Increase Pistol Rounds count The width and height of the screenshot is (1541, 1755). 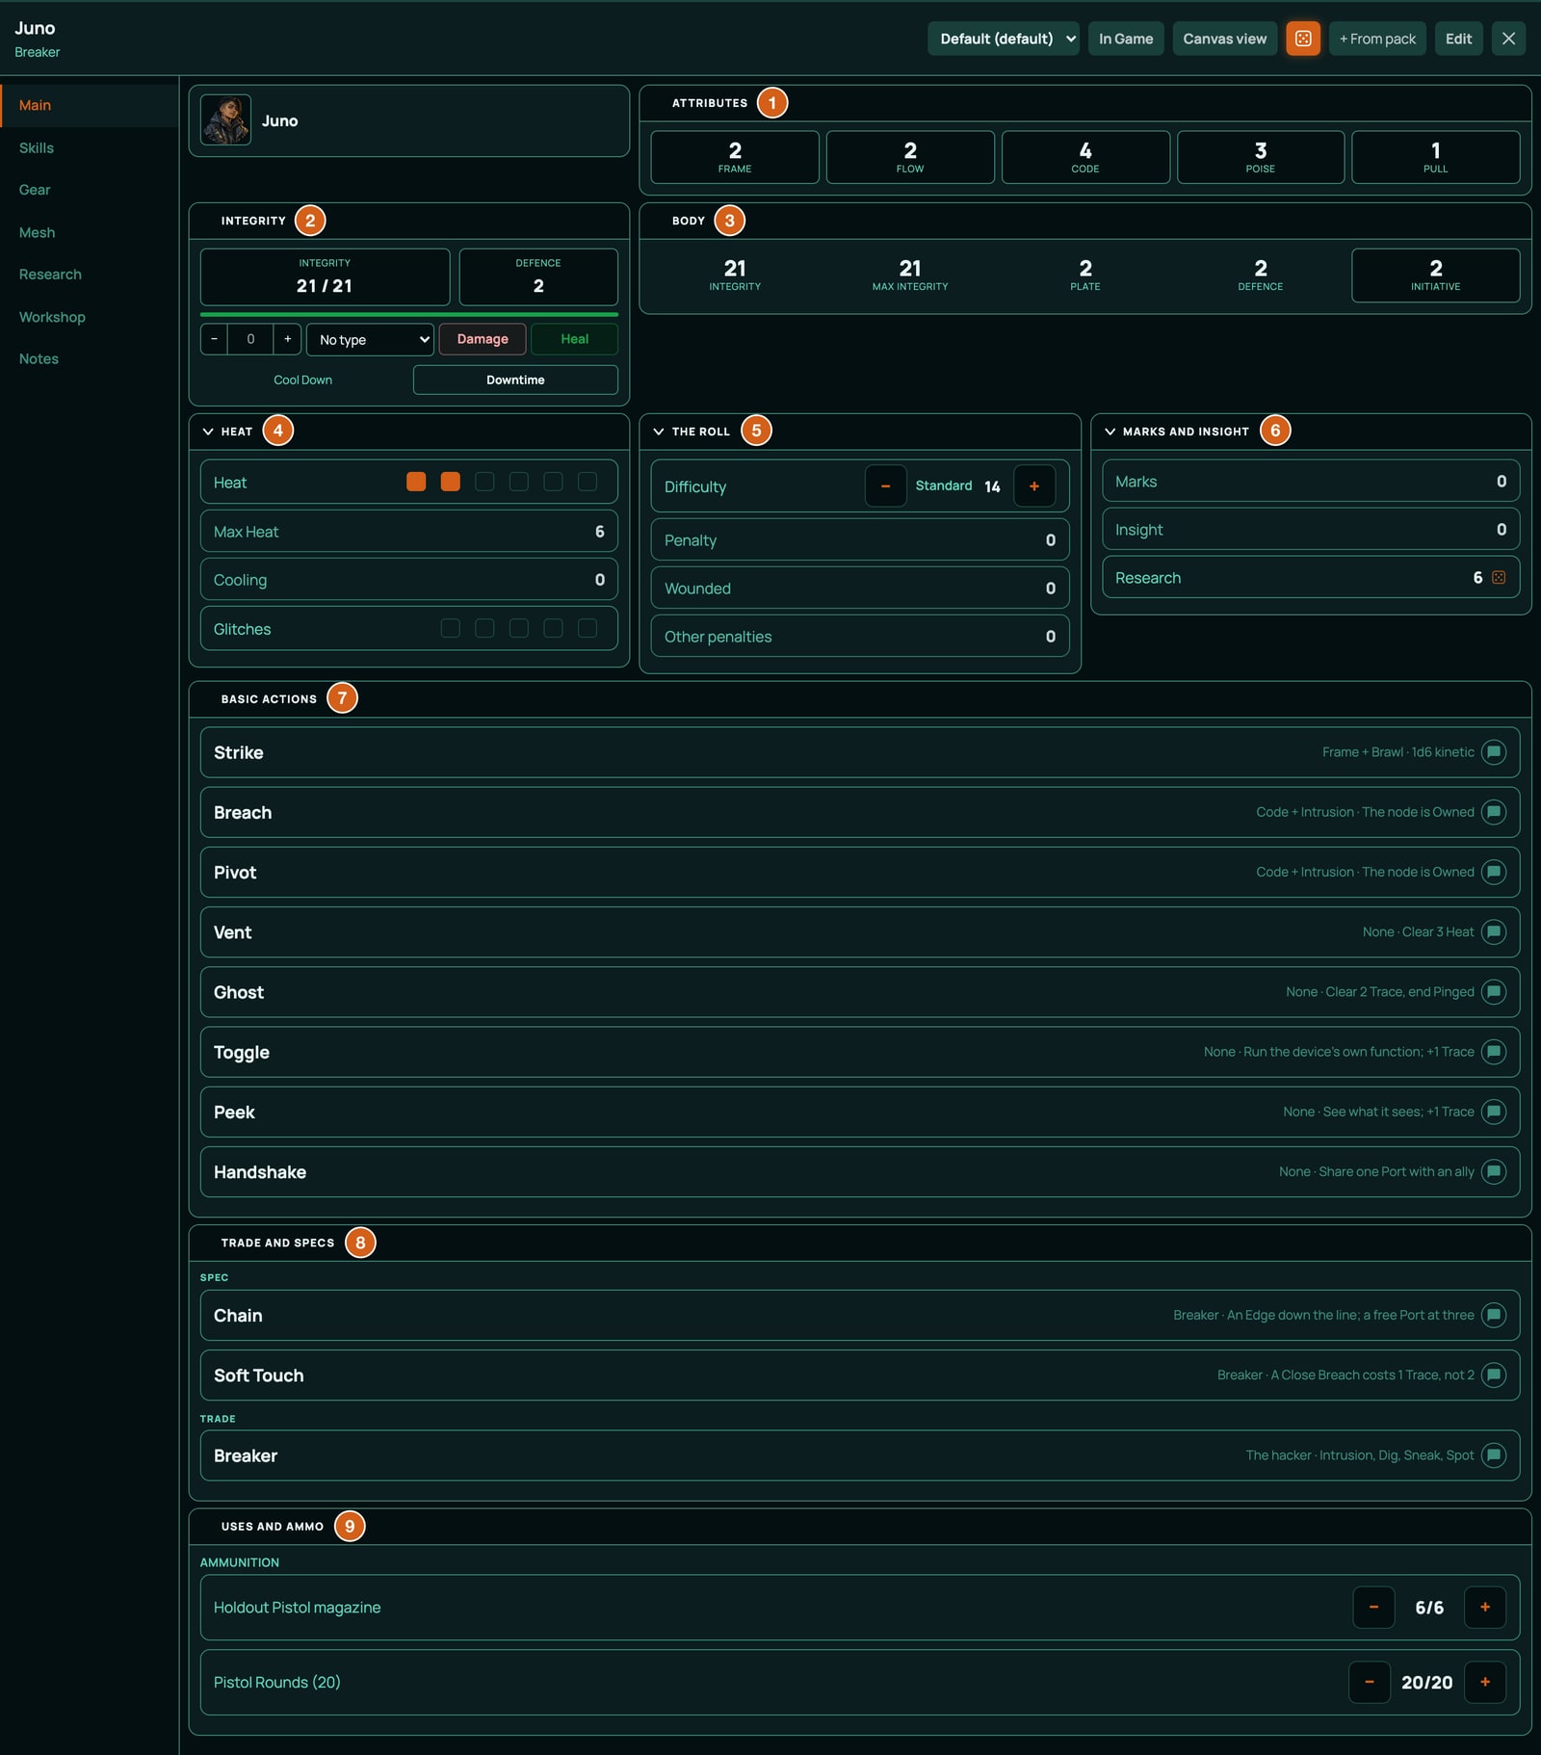click(1485, 1682)
